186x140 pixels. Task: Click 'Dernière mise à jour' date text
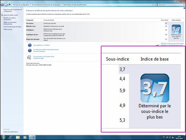coord(39,65)
